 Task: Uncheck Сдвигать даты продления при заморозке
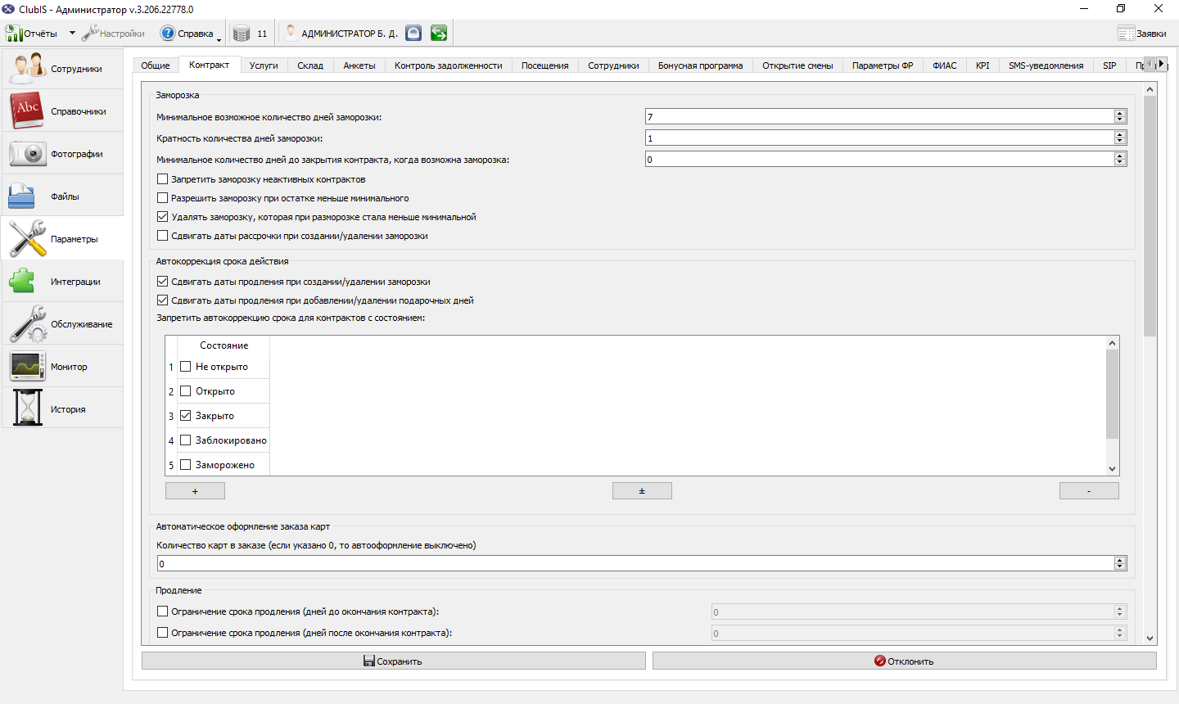162,281
